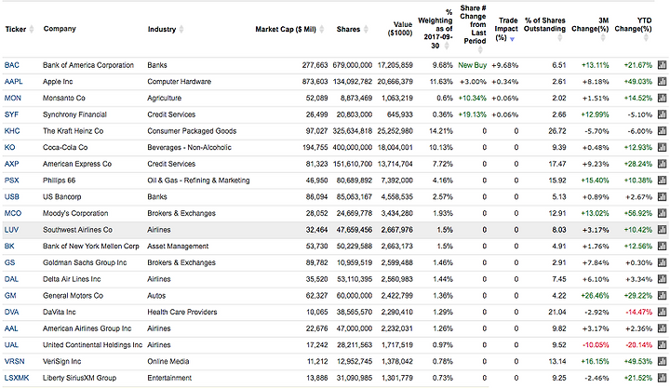Sort by Share # Change column arrows

pos(480,49)
